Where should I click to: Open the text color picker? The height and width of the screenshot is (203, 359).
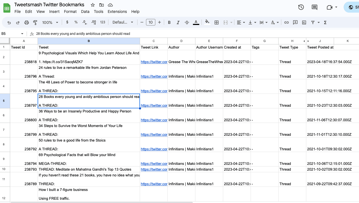pos(196,22)
